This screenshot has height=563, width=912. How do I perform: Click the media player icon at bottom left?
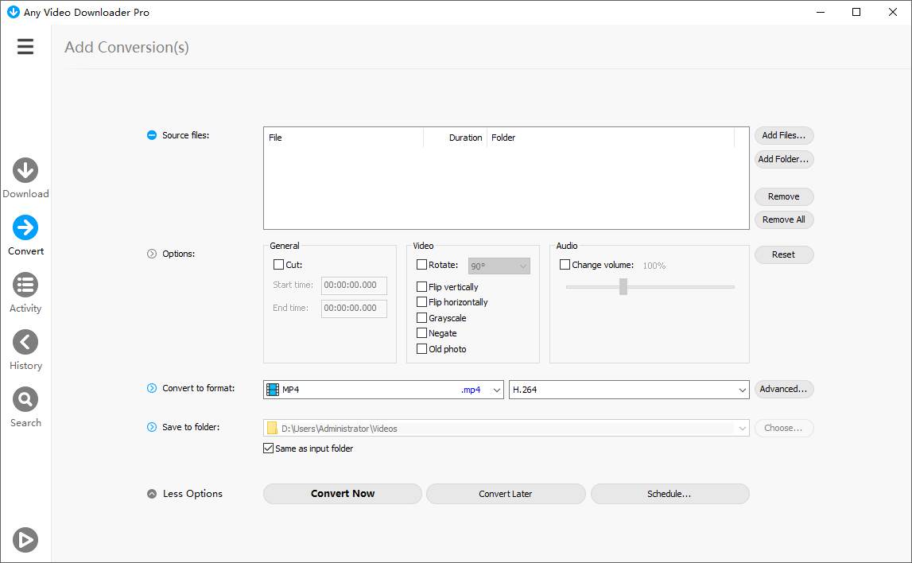pos(25,540)
